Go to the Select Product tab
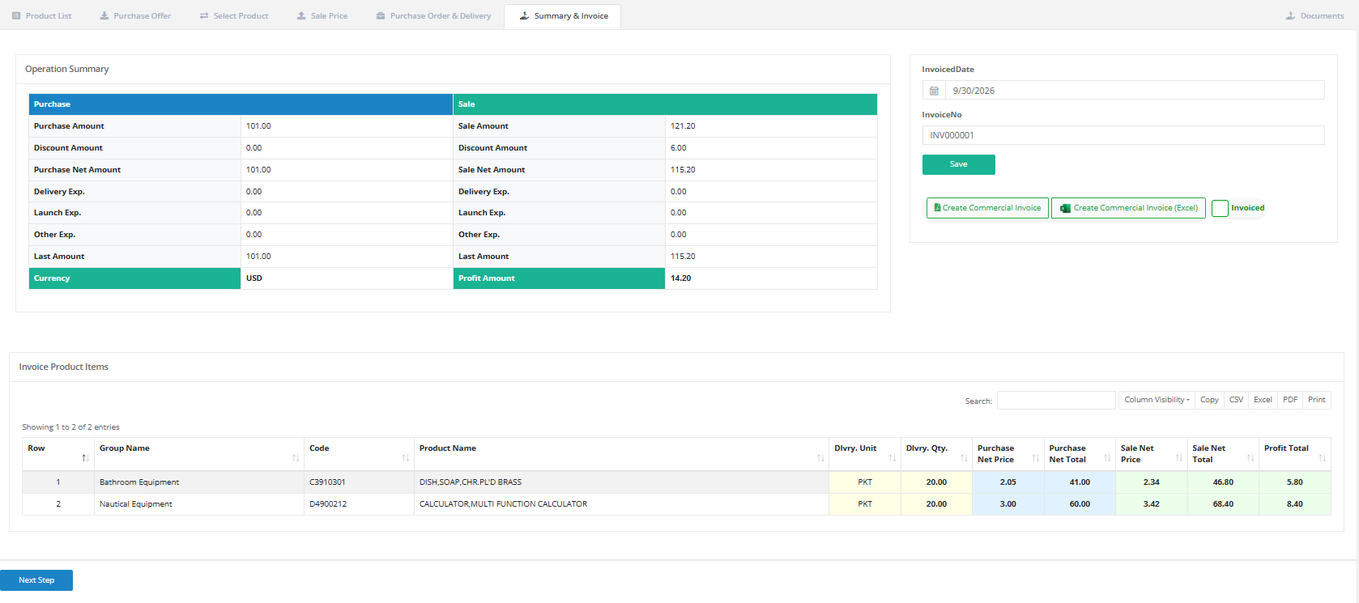The image size is (1359, 603). pos(234,16)
